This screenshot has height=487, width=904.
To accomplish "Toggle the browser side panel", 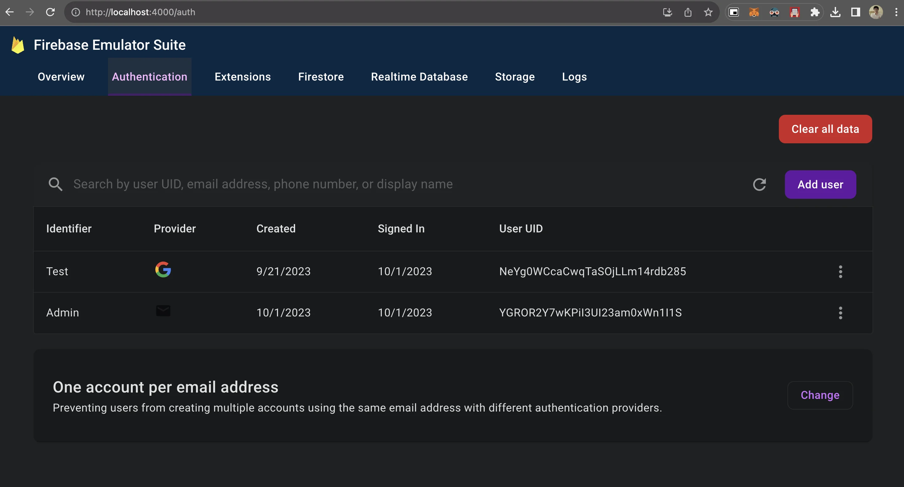I will pos(856,12).
